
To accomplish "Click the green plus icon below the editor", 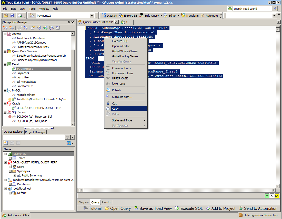I will pyautogui.click(x=267, y=196).
